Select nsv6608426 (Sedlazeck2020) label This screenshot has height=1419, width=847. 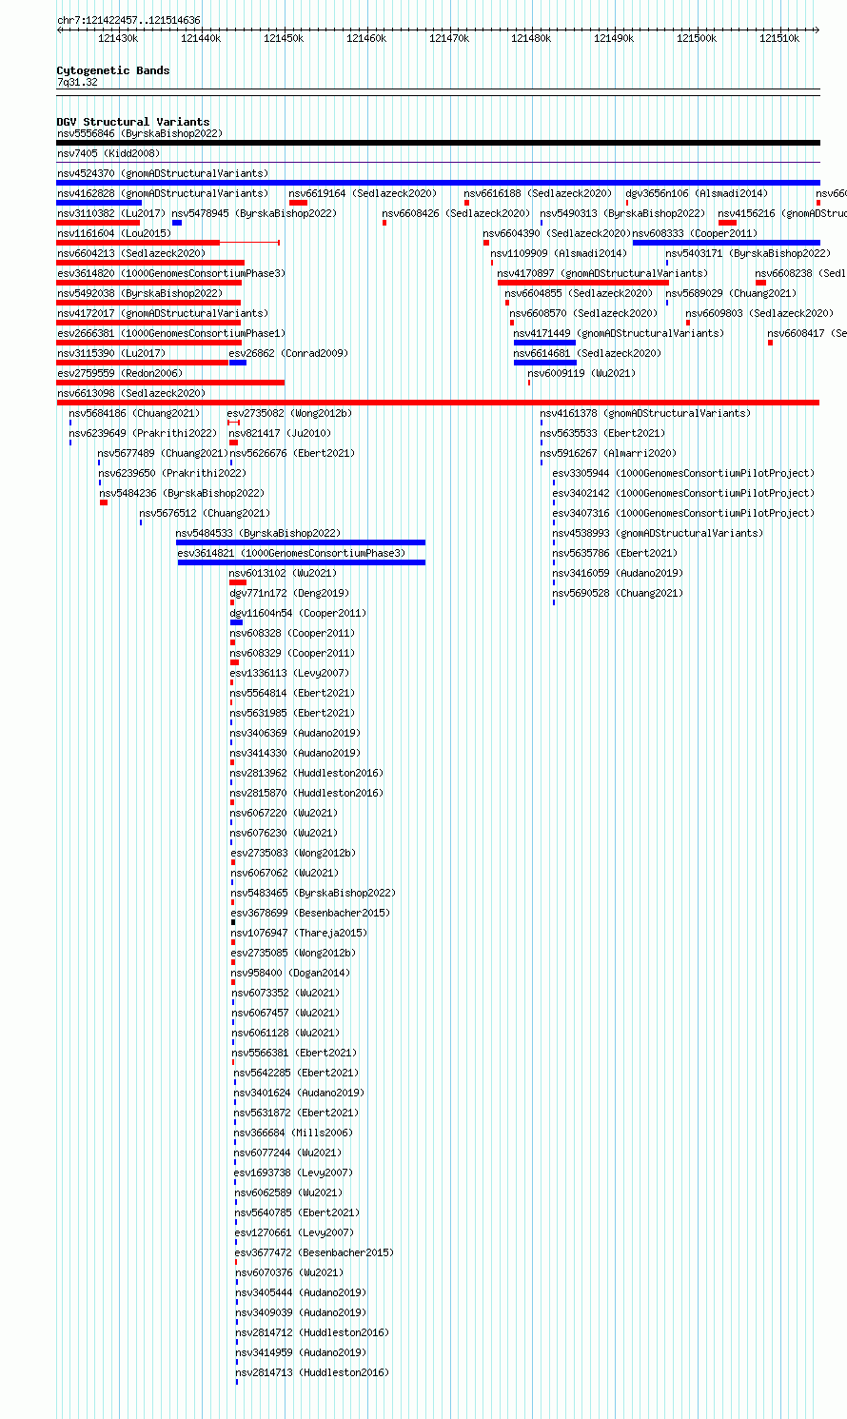coord(456,213)
